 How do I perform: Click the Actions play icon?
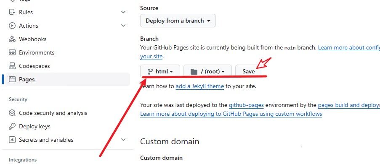pos(12,26)
